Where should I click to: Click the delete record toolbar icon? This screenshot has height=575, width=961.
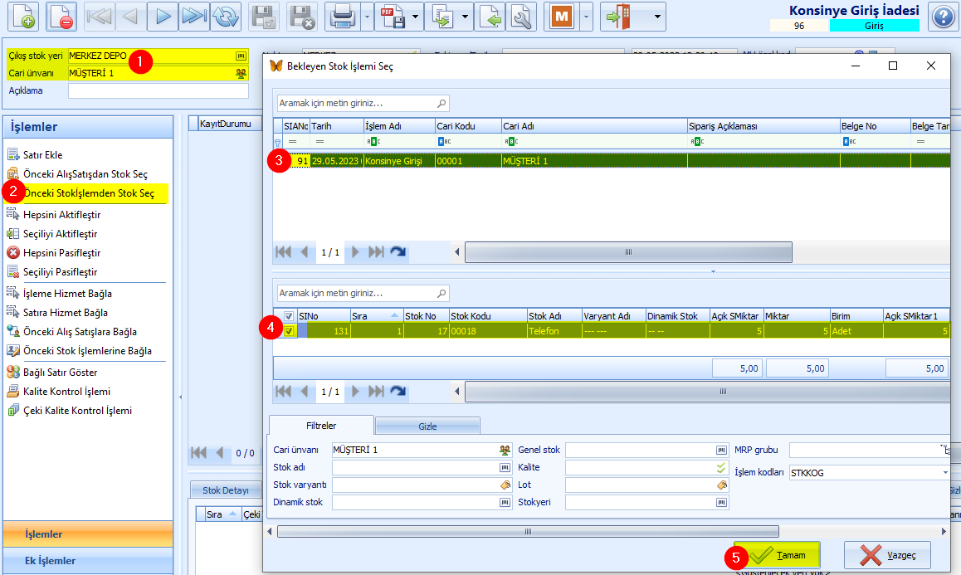coord(61,17)
